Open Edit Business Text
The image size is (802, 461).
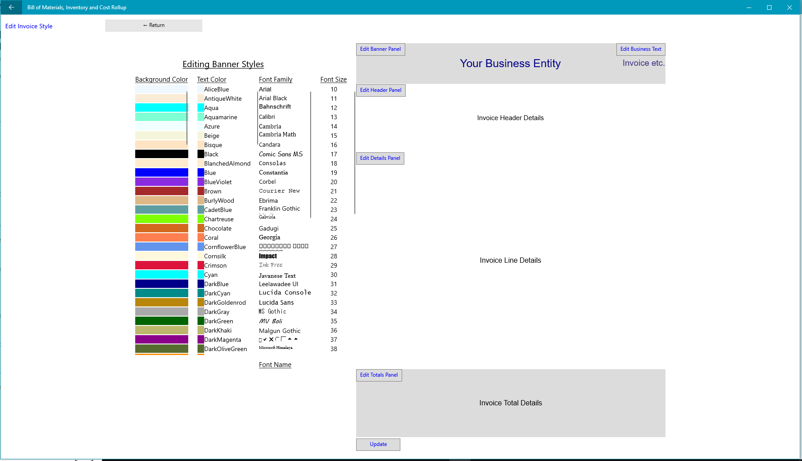click(x=641, y=49)
